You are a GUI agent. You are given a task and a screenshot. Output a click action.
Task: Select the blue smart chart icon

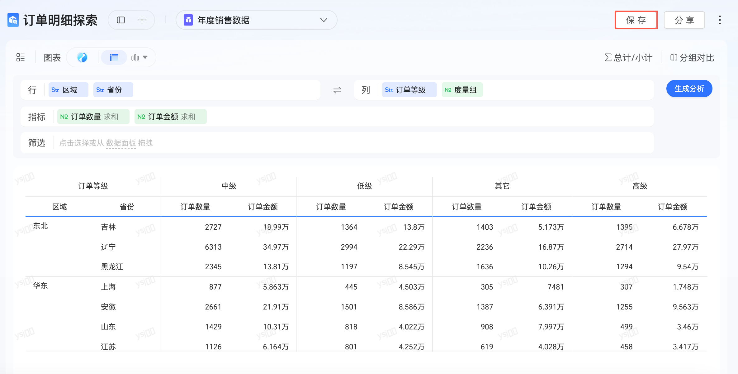(x=82, y=57)
